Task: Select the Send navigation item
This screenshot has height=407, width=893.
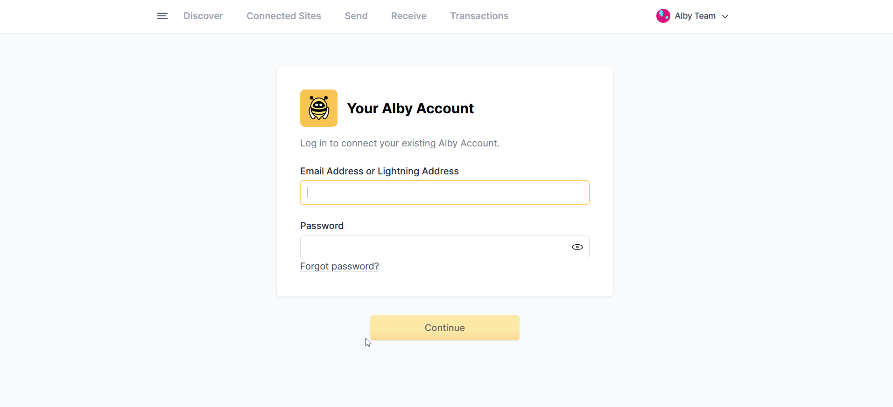Action: [x=356, y=16]
